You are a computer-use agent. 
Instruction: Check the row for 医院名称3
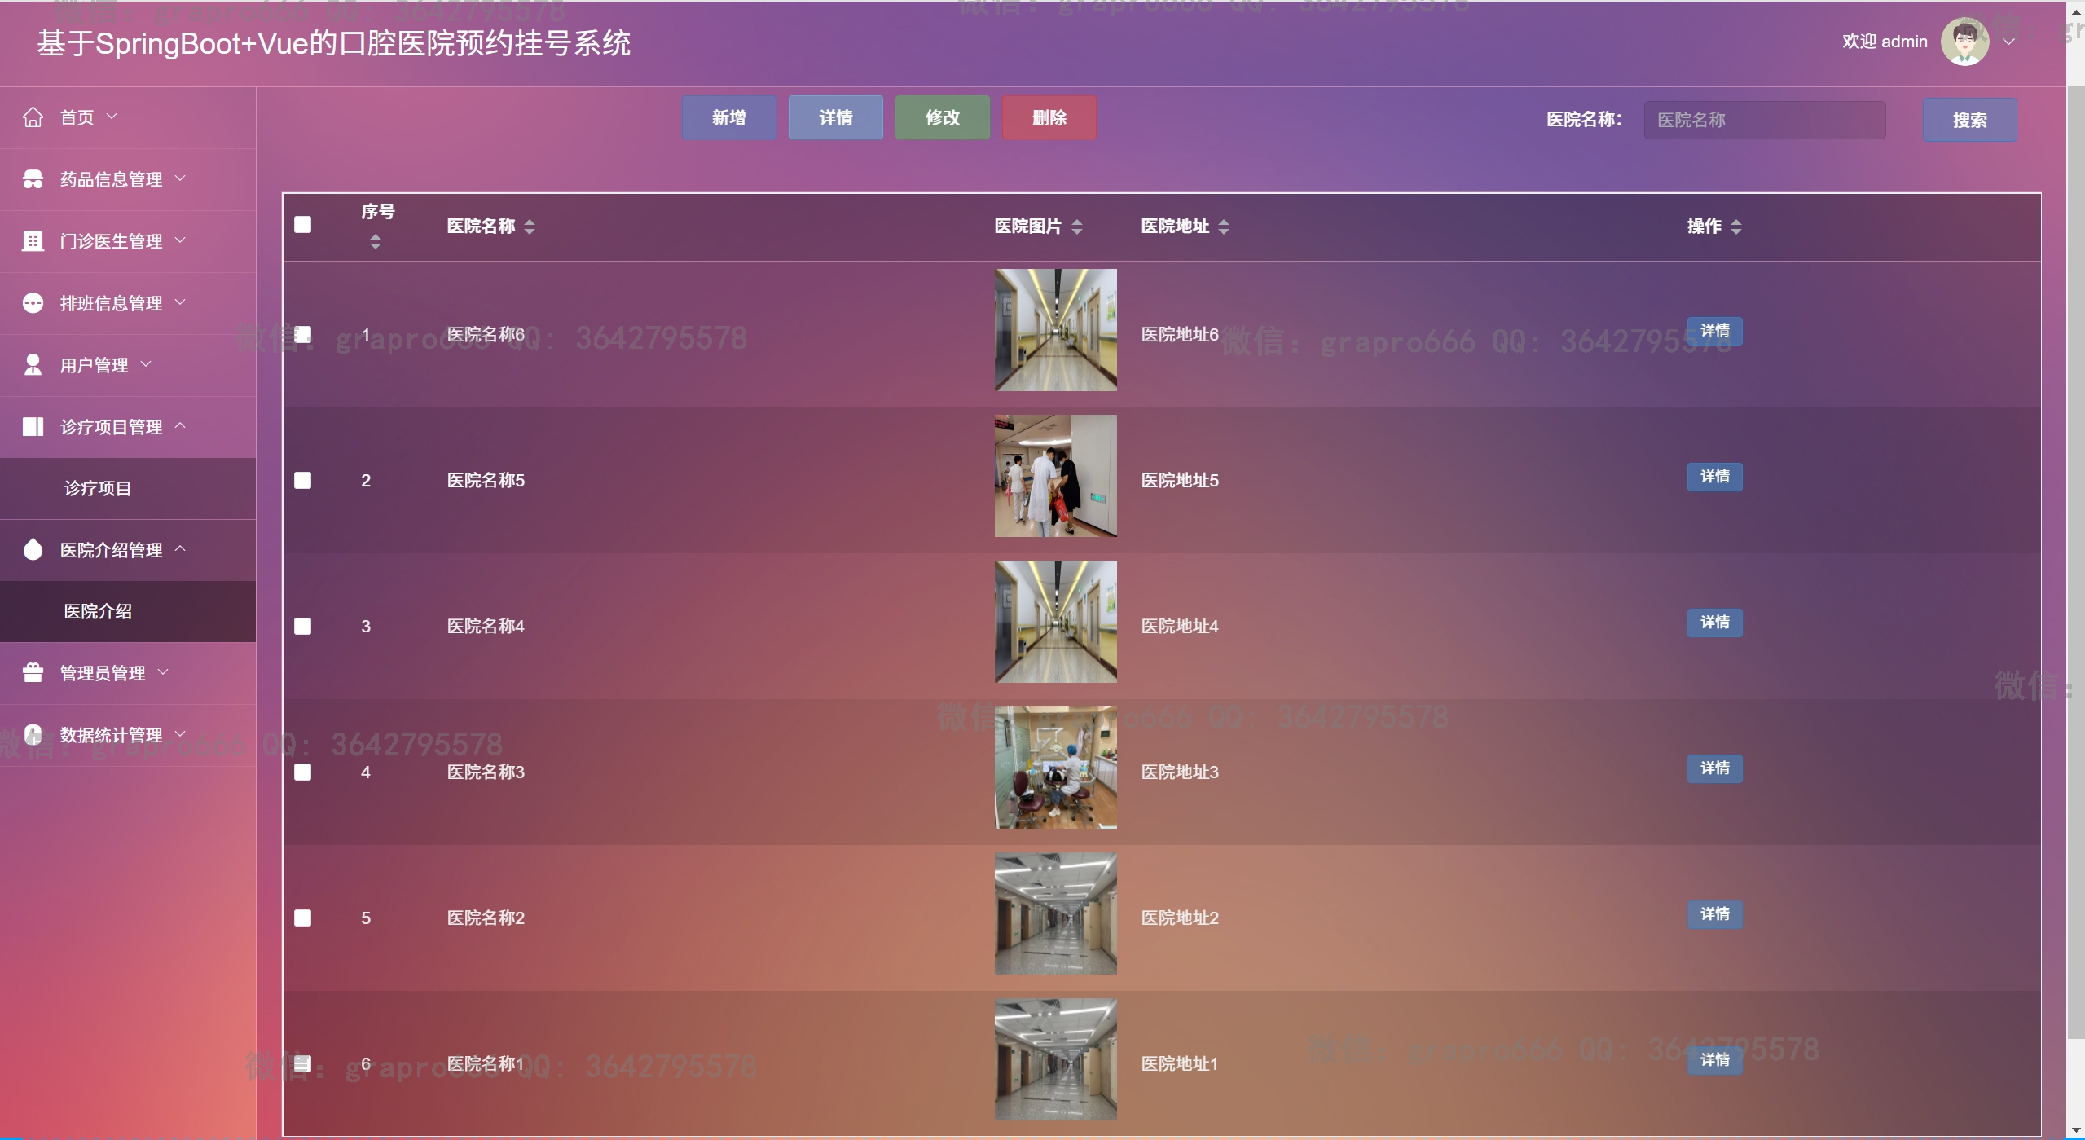[x=302, y=772]
